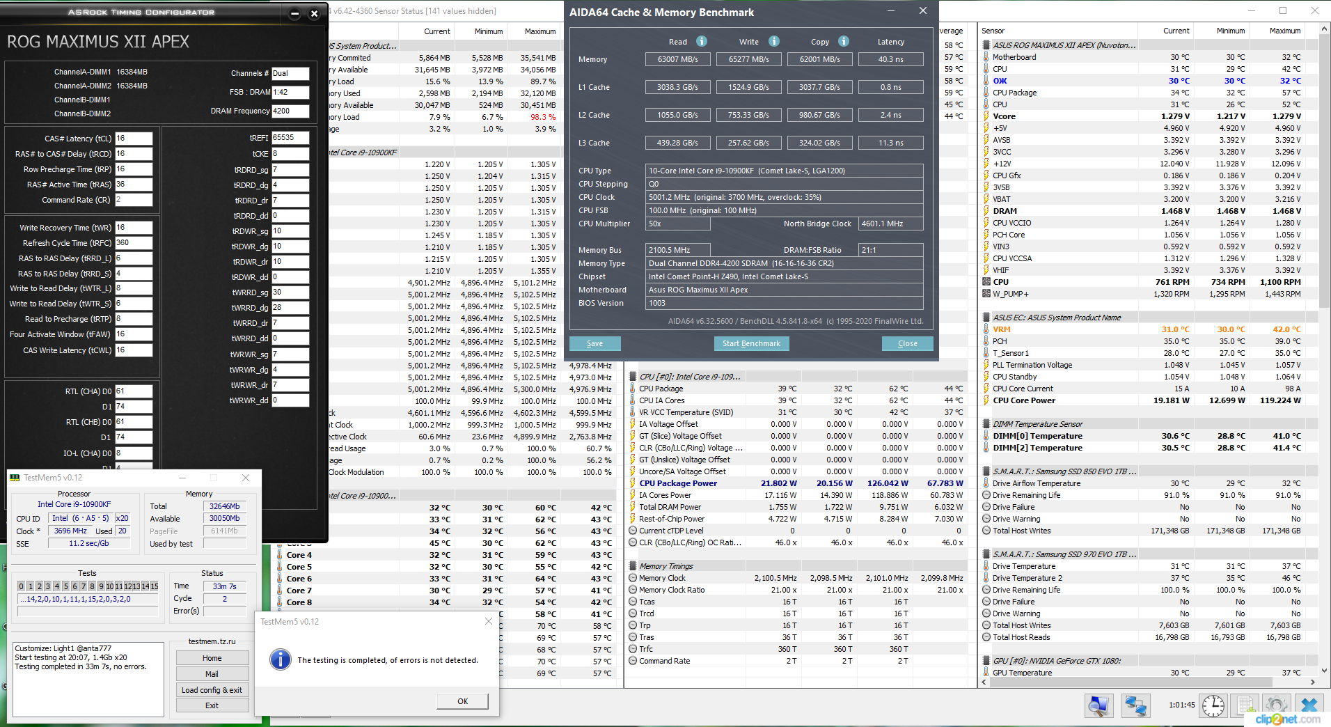This screenshot has height=727, width=1331.
Task: Click Exit button in TestMem5
Action: point(212,705)
